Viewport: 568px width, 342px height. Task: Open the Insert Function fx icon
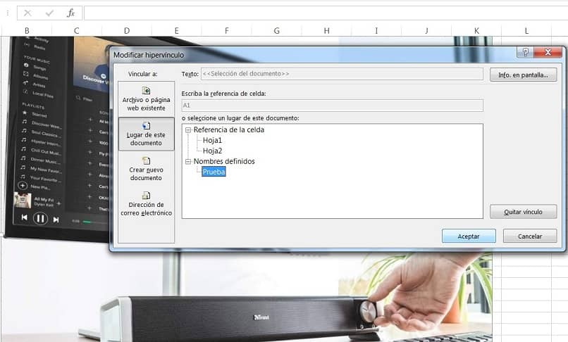(70, 13)
